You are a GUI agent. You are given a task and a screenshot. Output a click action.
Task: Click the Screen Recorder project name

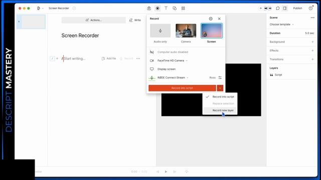point(59,8)
